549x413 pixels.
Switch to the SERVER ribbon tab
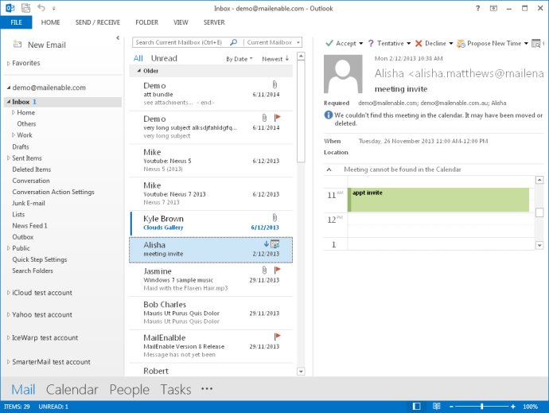pyautogui.click(x=214, y=22)
